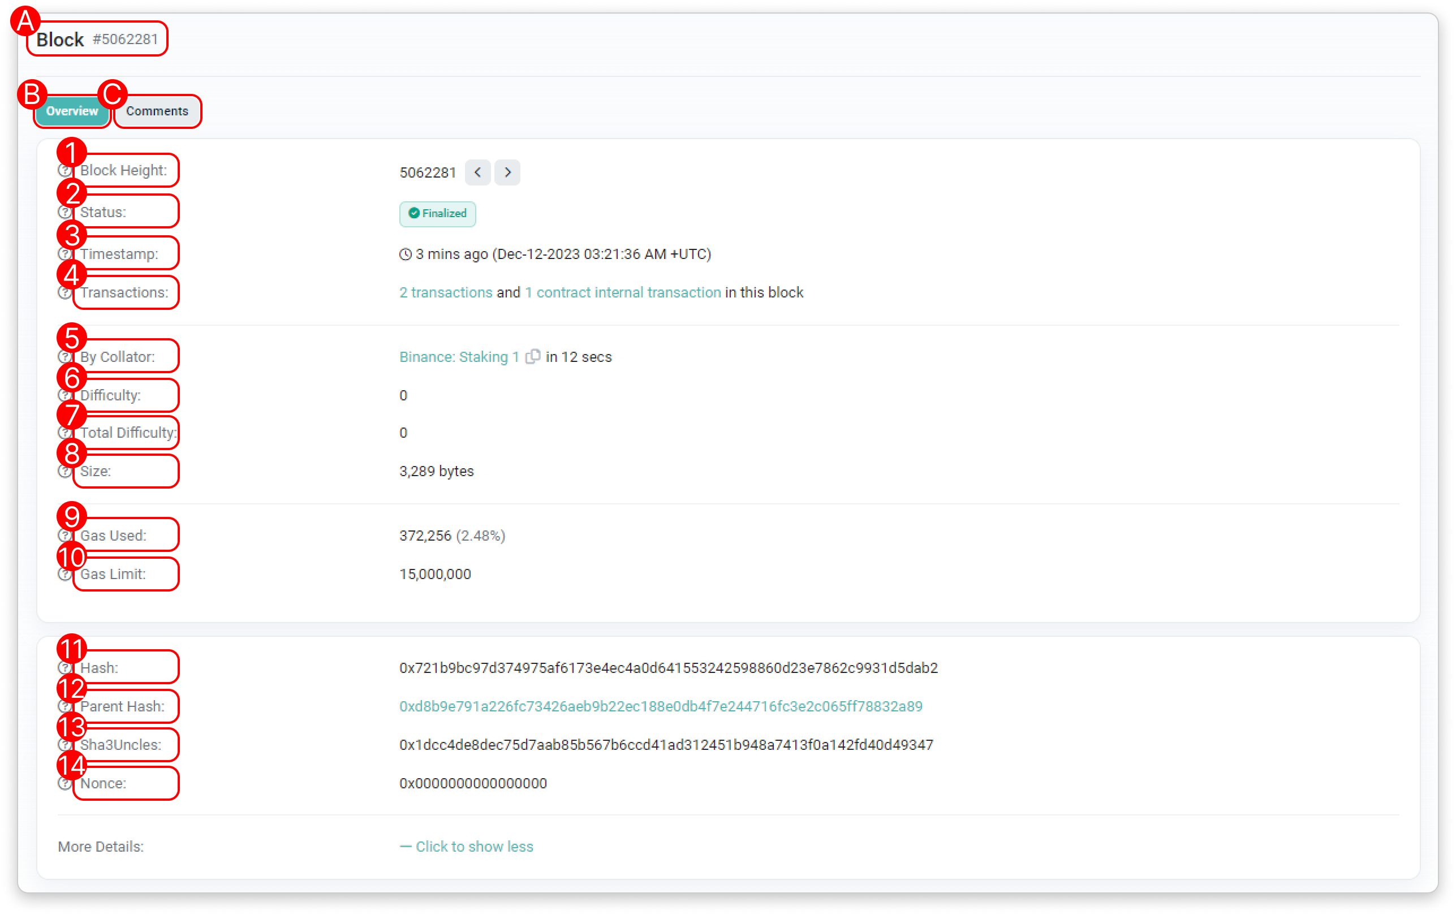Click help icon beside Status label

[64, 213]
